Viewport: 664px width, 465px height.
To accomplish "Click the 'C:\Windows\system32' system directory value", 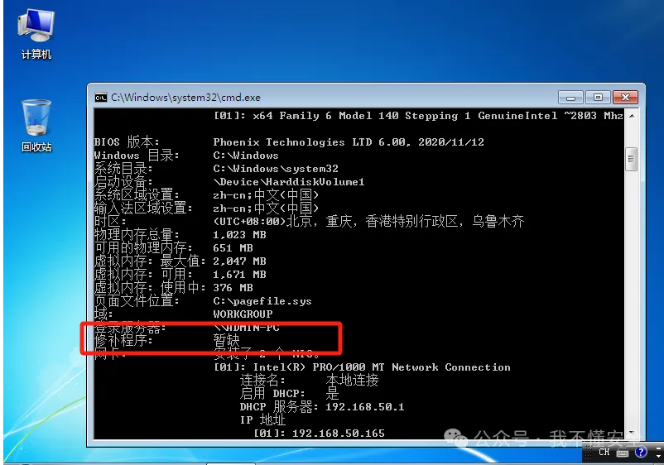I will tap(276, 169).
